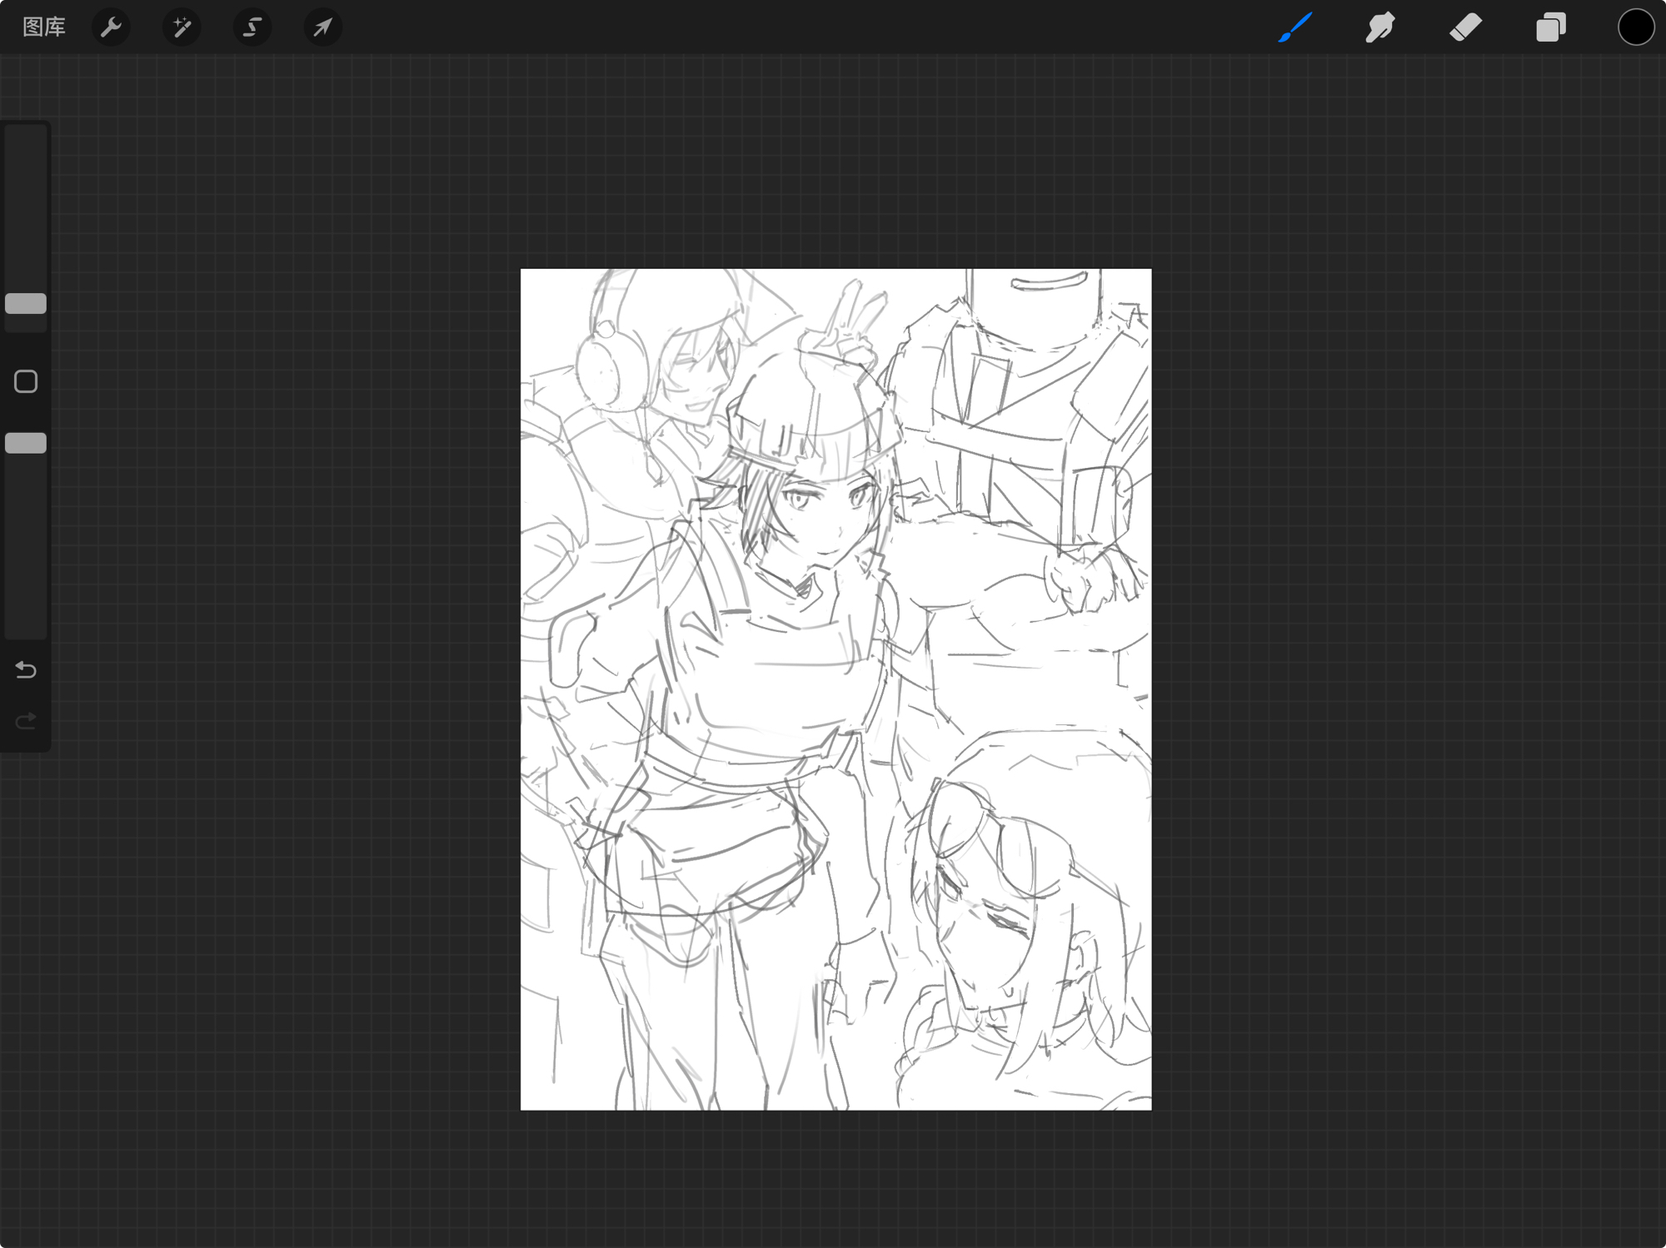Viewport: 1666px width, 1248px height.
Task: Click the brush opacity slider handle
Action: point(26,443)
